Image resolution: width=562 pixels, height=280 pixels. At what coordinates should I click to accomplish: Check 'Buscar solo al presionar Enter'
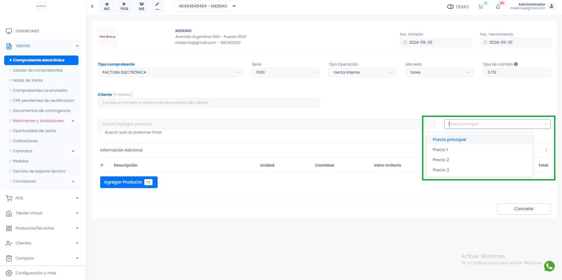tap(100, 132)
